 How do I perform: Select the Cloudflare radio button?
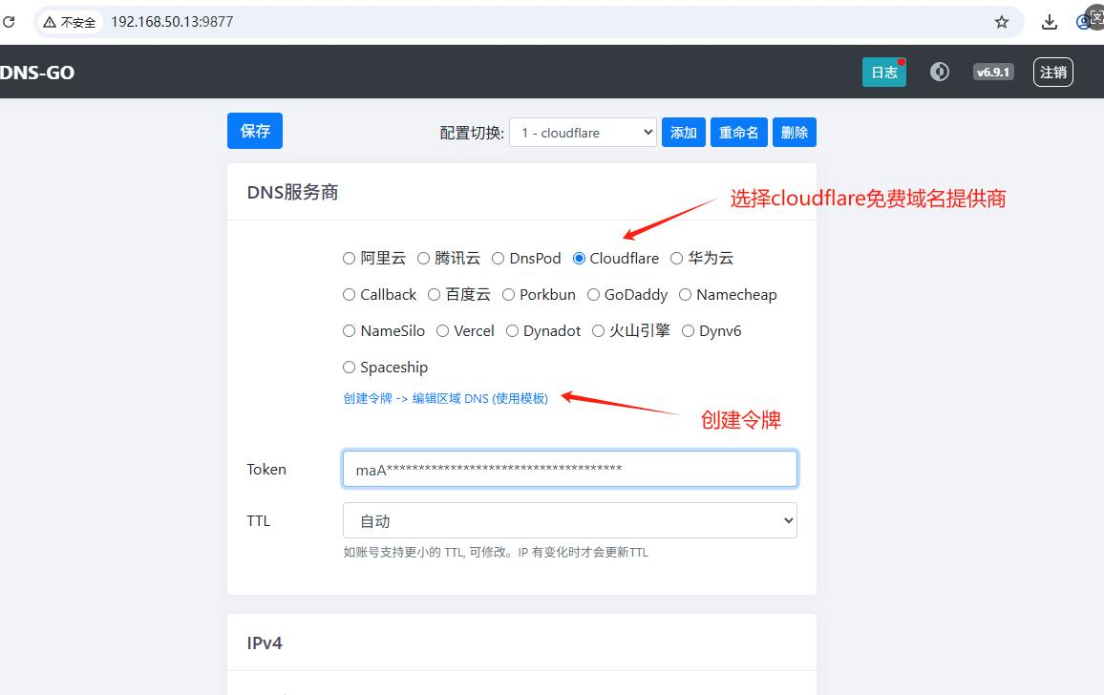coord(579,259)
